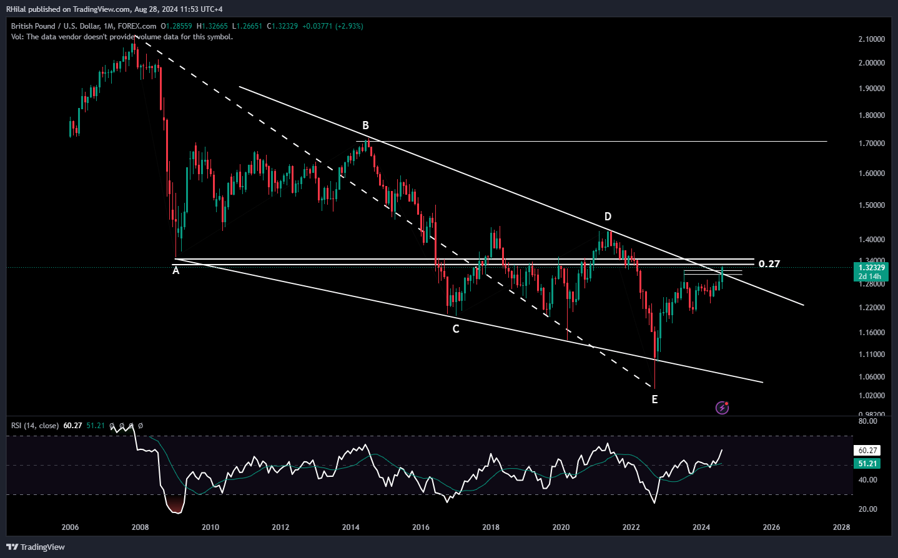Click the 2008 time axis label
The height and width of the screenshot is (558, 898).
141,527
